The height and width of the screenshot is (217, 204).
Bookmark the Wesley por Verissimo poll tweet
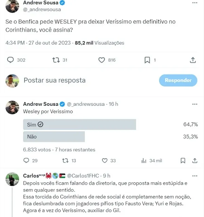click(183, 161)
